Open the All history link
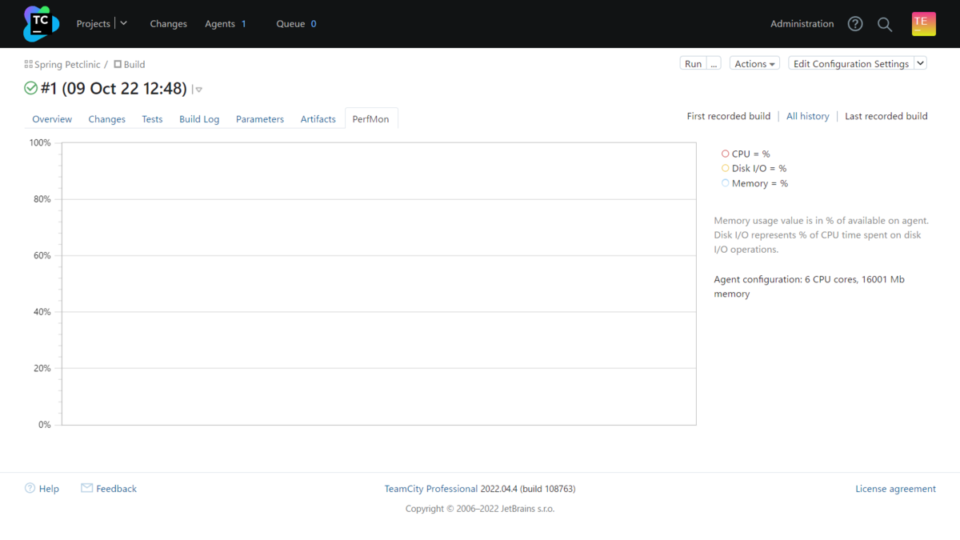Screen dimensions: 960x540 (x=807, y=116)
